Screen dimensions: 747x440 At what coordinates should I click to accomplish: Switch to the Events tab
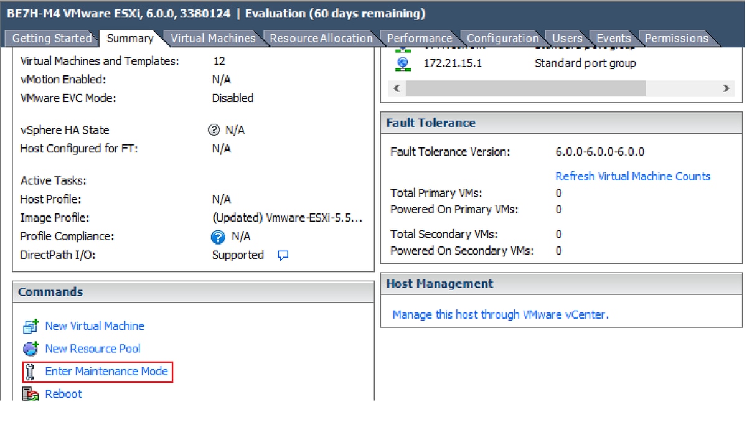click(613, 39)
